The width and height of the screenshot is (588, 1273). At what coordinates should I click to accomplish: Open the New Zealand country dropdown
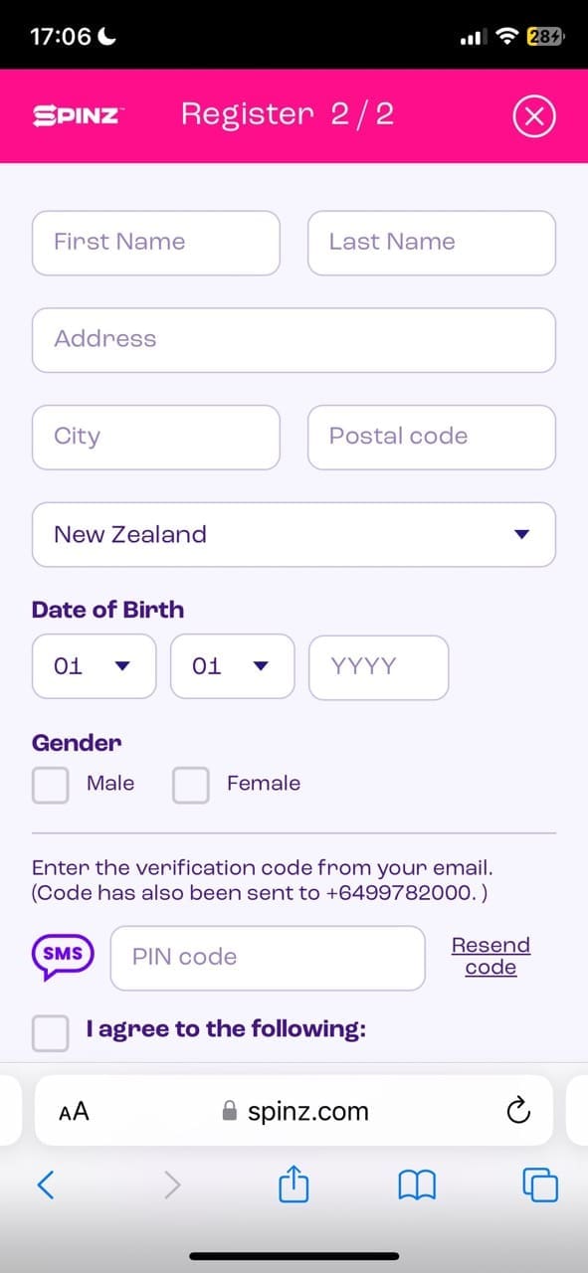294,534
